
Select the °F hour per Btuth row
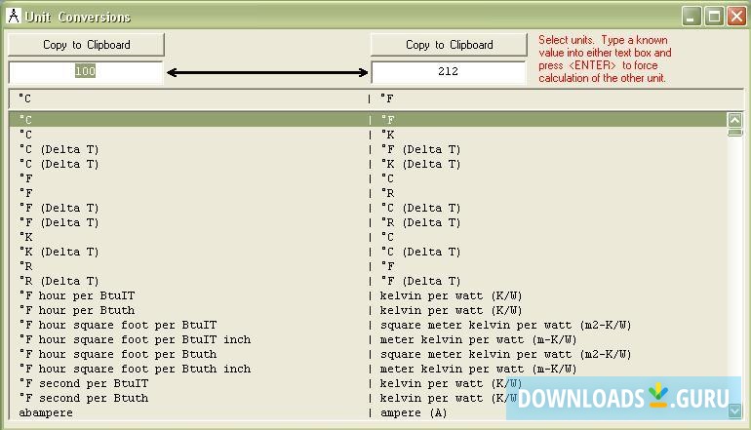coord(368,310)
